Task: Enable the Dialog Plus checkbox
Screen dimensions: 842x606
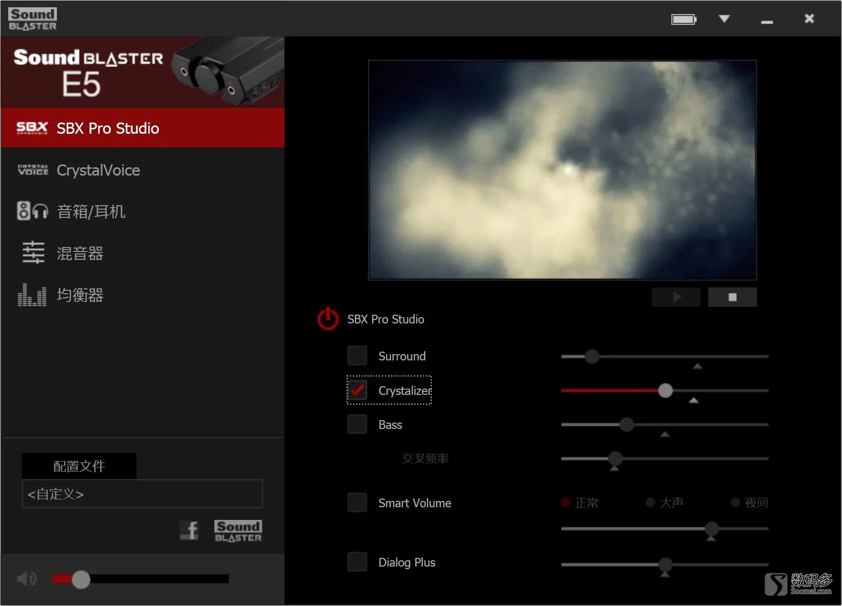Action: click(357, 562)
